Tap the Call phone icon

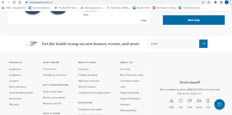click(x=208, y=101)
